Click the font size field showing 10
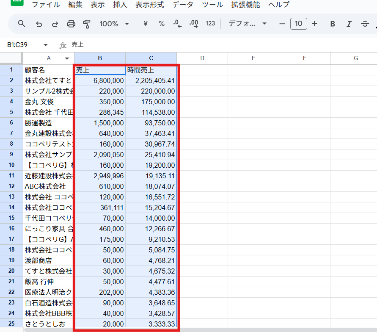 pos(298,24)
